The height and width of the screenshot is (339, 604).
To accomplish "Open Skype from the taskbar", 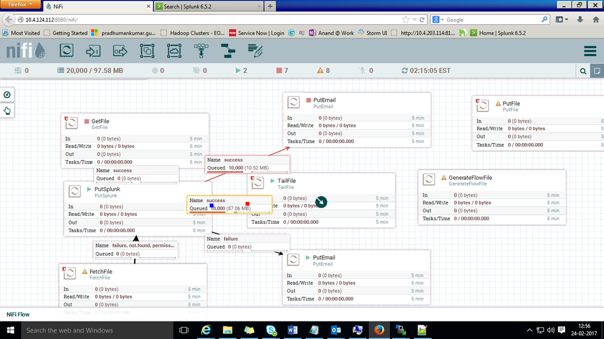I will 271,330.
